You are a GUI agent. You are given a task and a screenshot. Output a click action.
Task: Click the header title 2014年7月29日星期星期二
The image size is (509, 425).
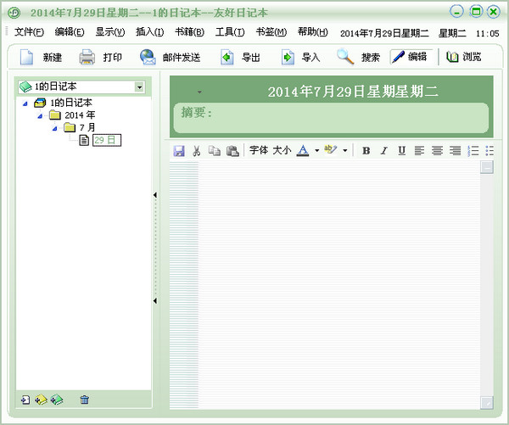coord(353,92)
